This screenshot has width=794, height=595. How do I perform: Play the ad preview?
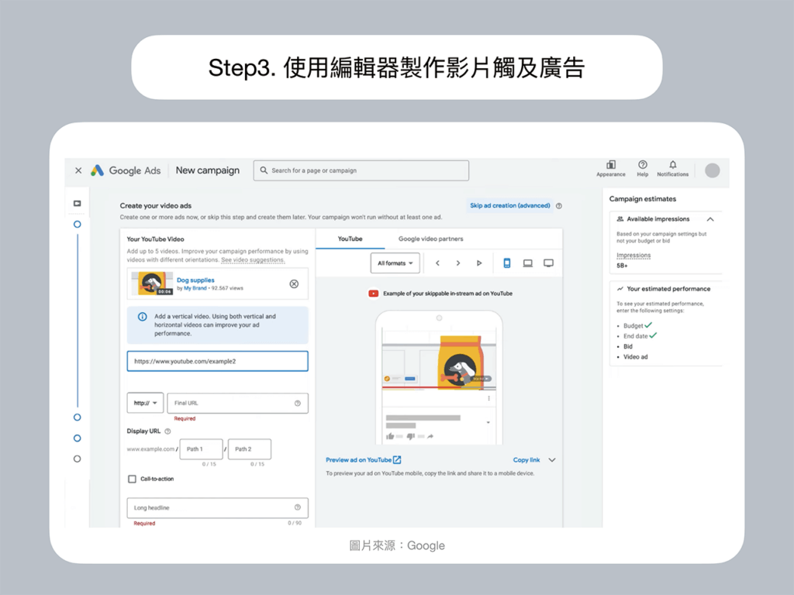coord(479,263)
